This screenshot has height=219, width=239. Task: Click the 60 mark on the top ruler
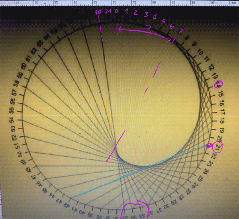click(75, 3)
